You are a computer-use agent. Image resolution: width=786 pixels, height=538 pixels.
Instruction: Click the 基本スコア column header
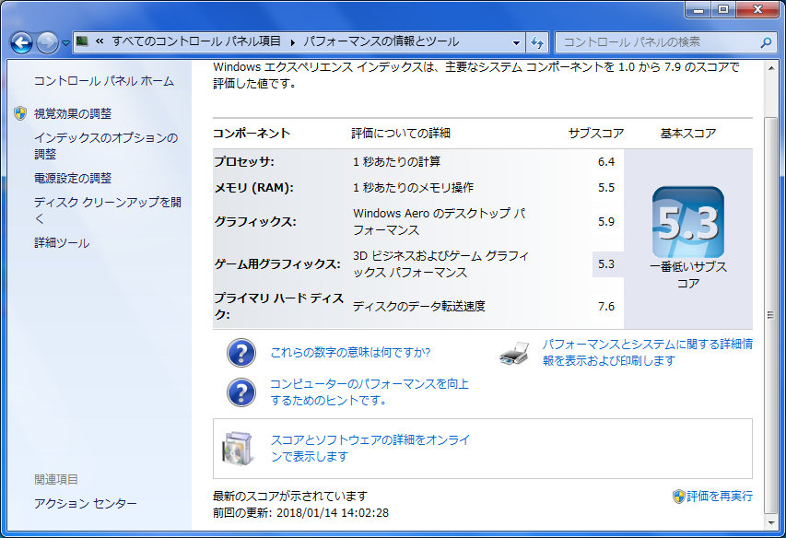(x=688, y=134)
